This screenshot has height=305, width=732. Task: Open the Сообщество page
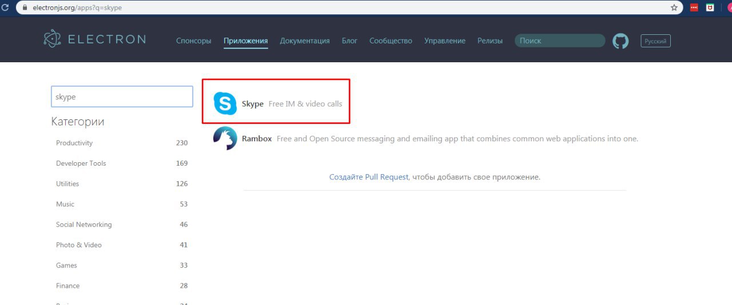[391, 41]
